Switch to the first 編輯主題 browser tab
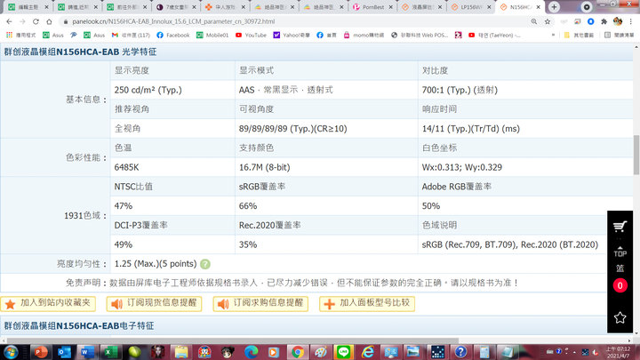This screenshot has height=360, width=640. click(28, 7)
